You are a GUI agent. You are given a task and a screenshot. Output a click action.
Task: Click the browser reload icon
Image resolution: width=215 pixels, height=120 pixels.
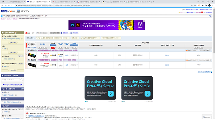[x=9, y=5]
